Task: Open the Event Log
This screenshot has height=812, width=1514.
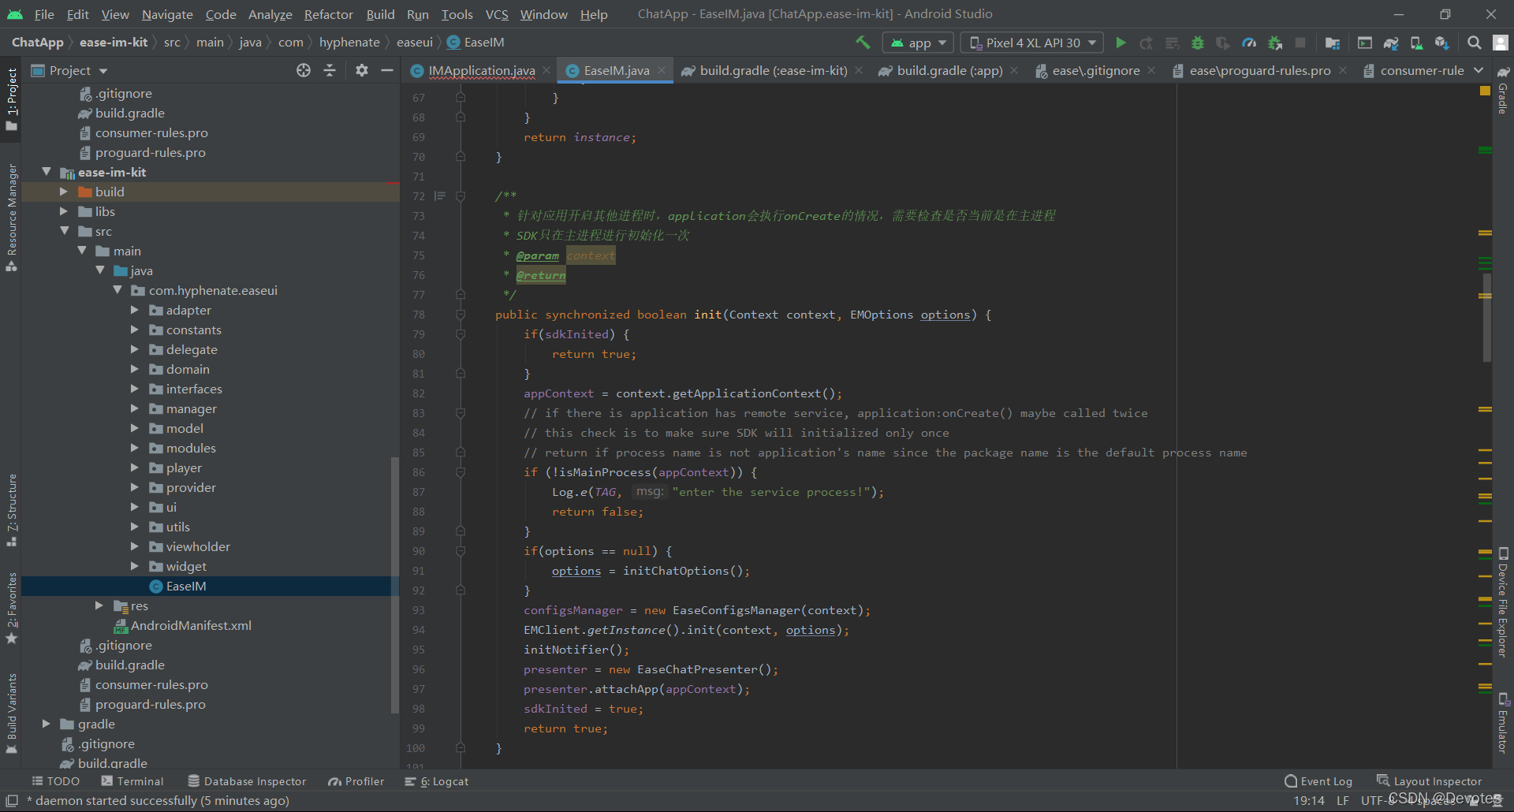Action: click(x=1318, y=781)
